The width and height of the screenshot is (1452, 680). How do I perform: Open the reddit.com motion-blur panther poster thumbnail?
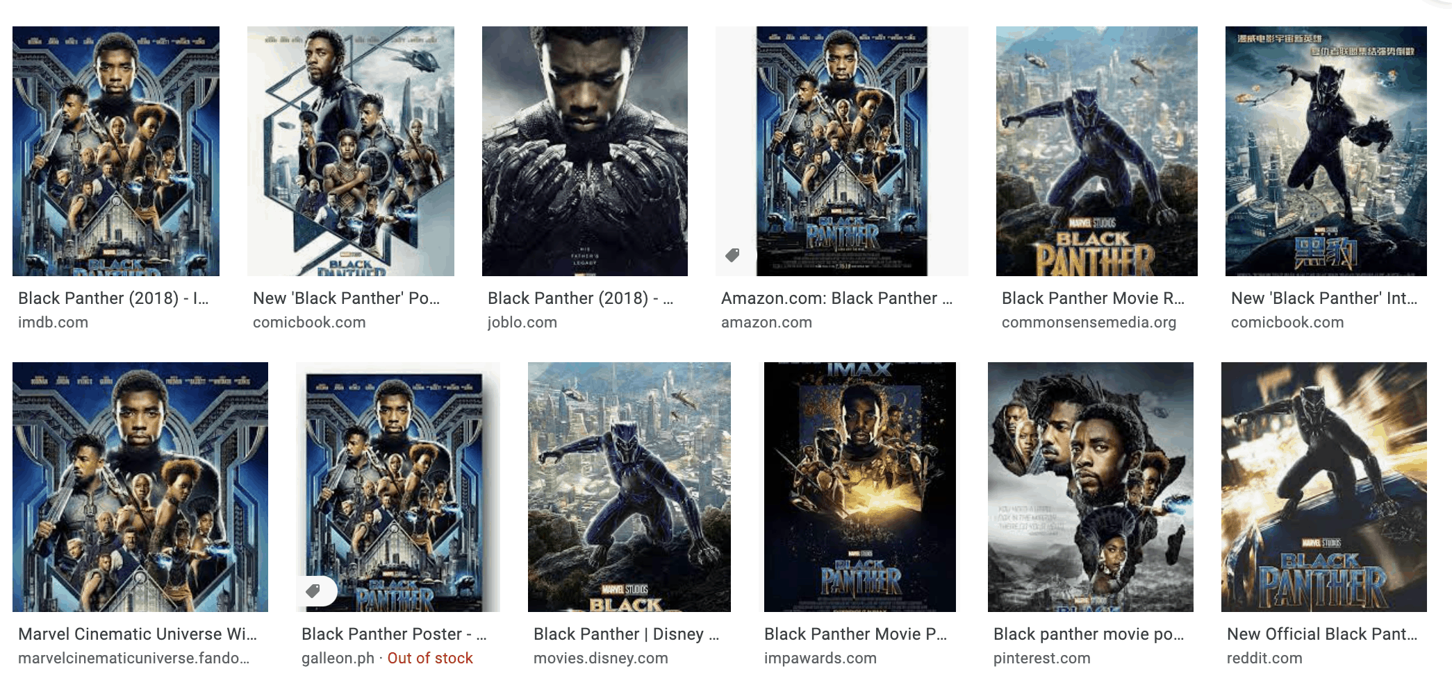1324,487
